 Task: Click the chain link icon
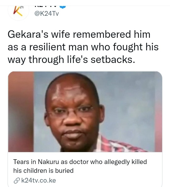[17, 181]
